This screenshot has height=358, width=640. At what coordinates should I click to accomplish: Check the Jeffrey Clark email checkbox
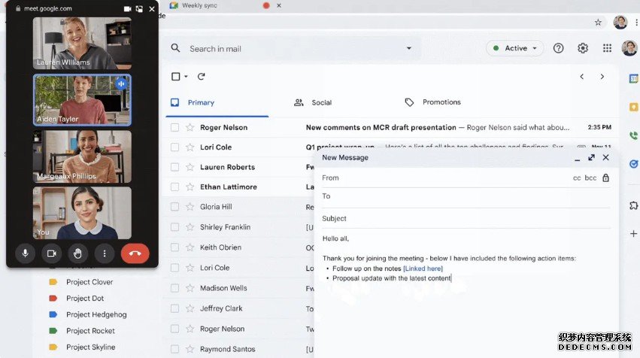(x=174, y=308)
